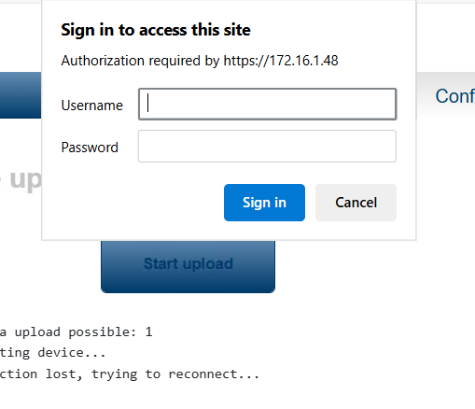Click into the Password input field

pos(267,147)
